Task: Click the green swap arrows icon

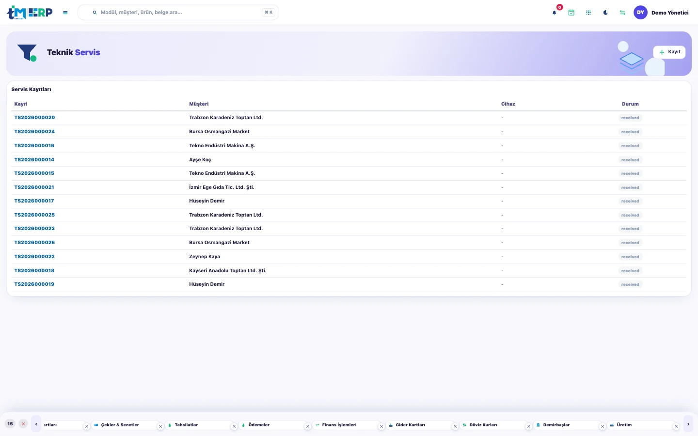Action: [x=622, y=13]
